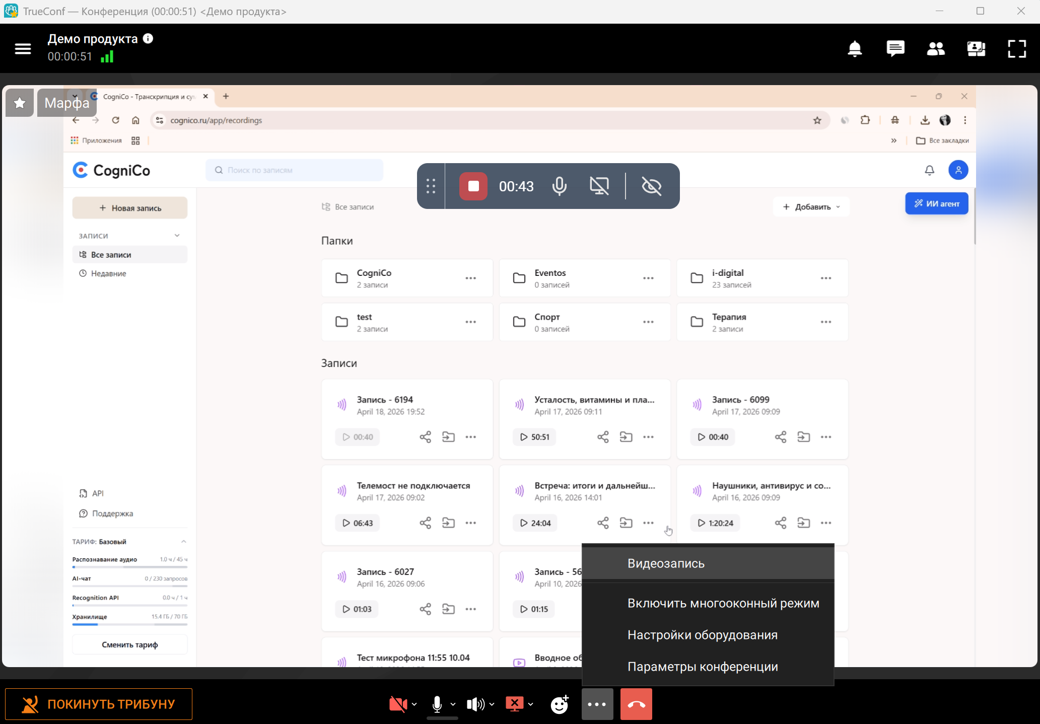
Task: Stop screen sharing via red monitor button
Action: pos(515,704)
